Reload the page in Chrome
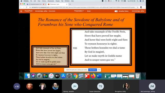Image resolution: width=165 pixels, height=93 pixels. pos(27,7)
